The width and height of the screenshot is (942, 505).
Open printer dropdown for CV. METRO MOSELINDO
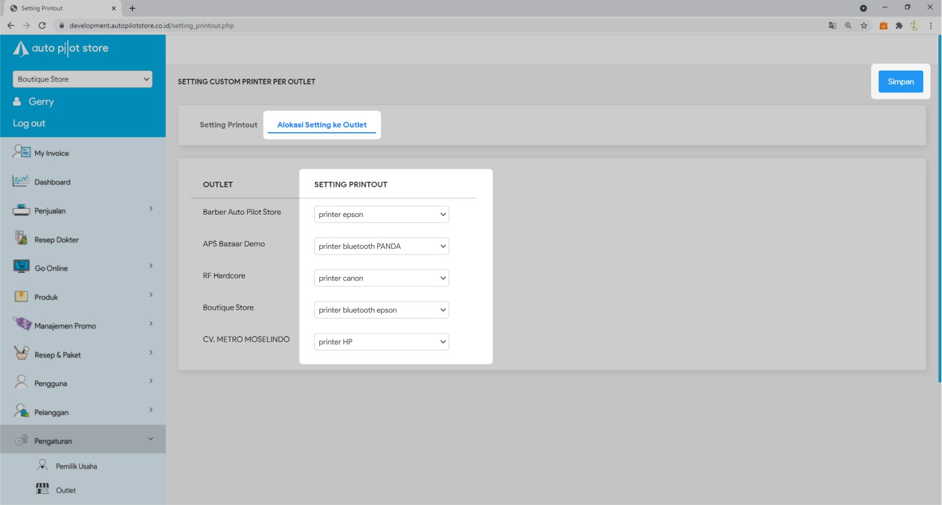(381, 342)
